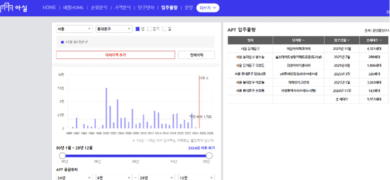Click the chart bar for year 2003
This screenshot has height=180, width=390.
click(x=118, y=114)
